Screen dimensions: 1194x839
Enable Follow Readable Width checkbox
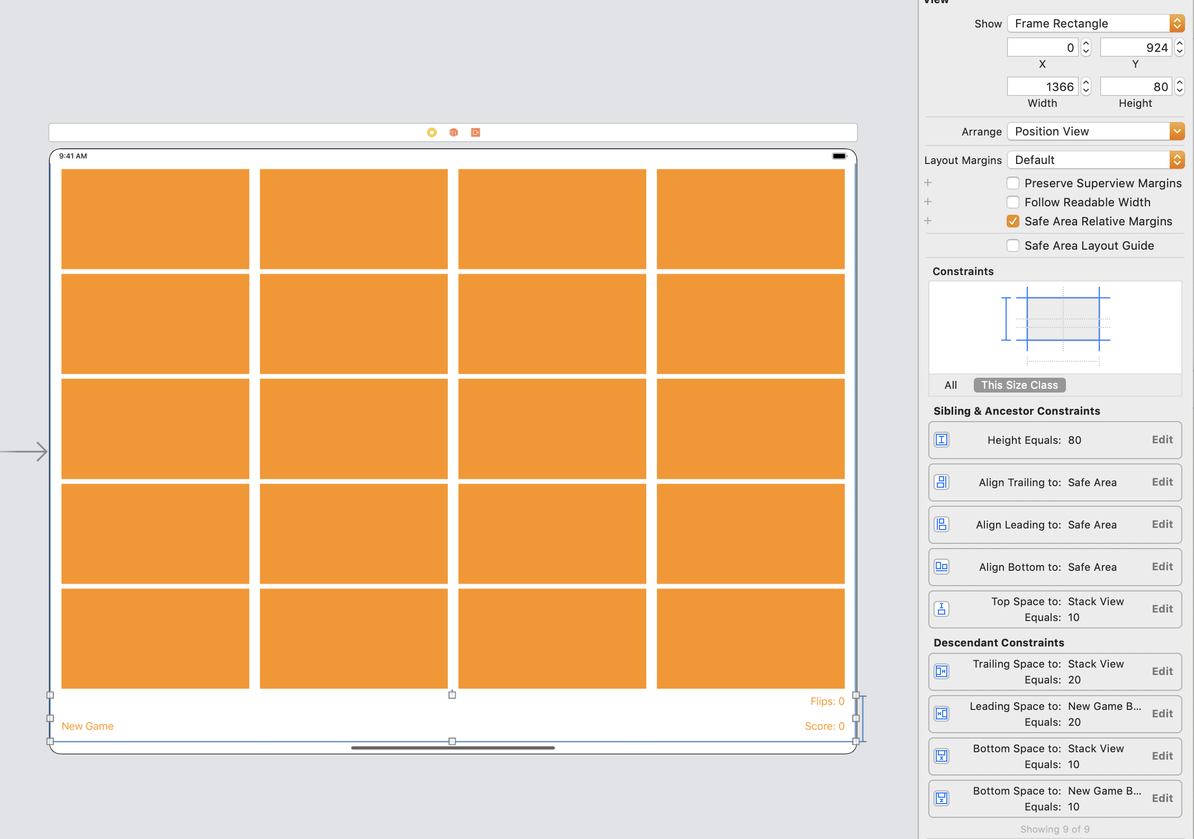pyautogui.click(x=1012, y=202)
